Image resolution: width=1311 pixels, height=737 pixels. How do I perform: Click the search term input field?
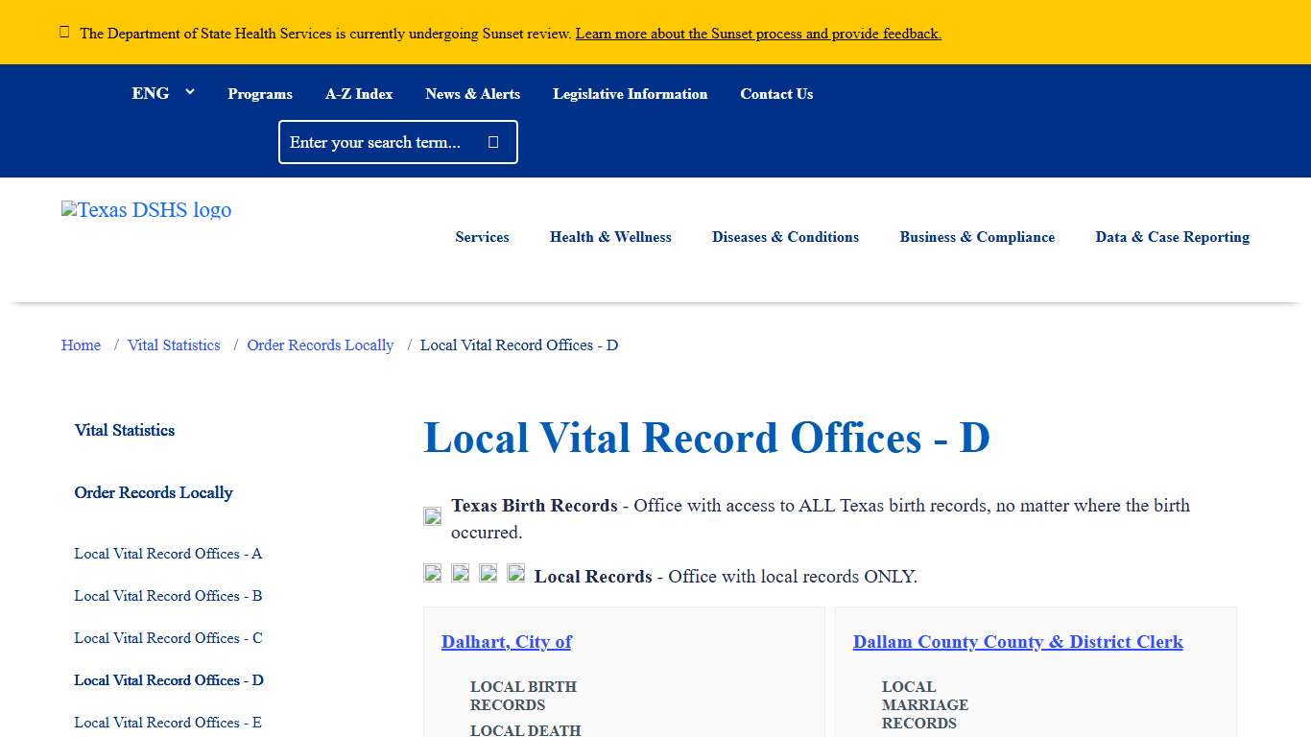click(x=384, y=141)
